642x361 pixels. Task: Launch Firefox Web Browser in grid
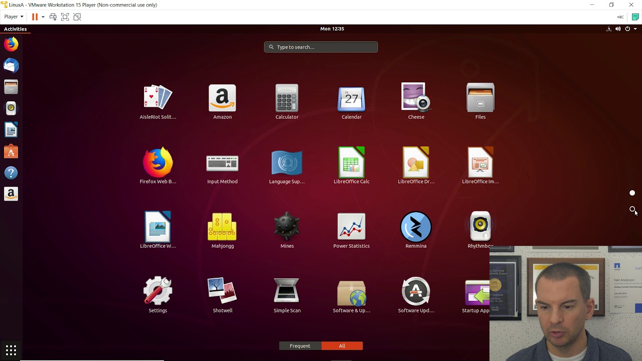pos(157,166)
